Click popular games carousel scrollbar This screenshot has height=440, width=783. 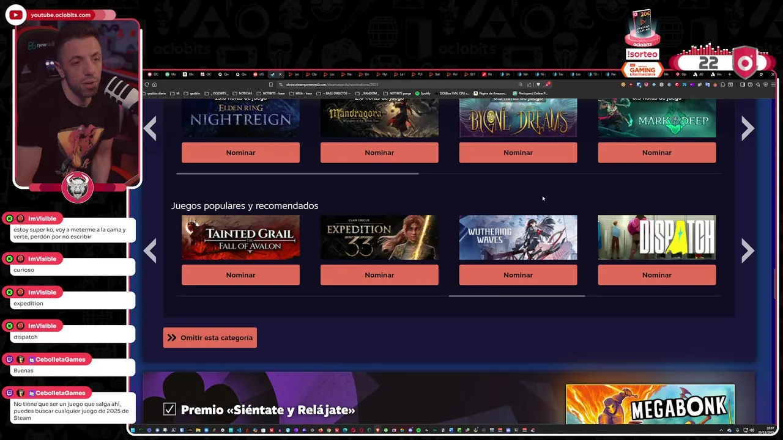click(x=517, y=296)
